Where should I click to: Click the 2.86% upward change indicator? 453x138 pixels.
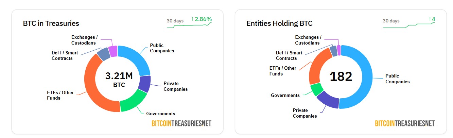click(201, 19)
